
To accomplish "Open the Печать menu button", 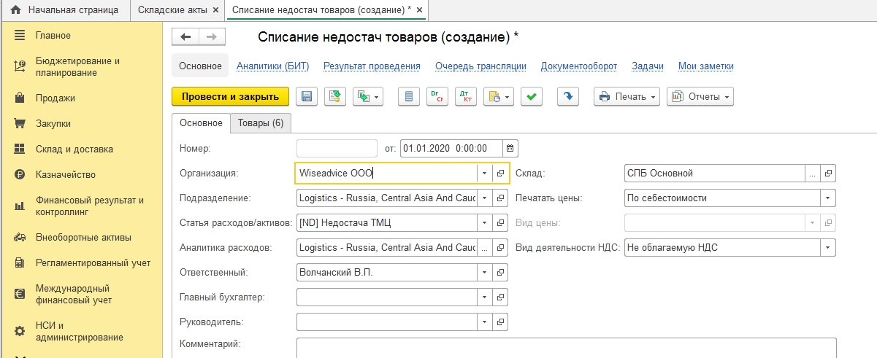I will pos(627,97).
